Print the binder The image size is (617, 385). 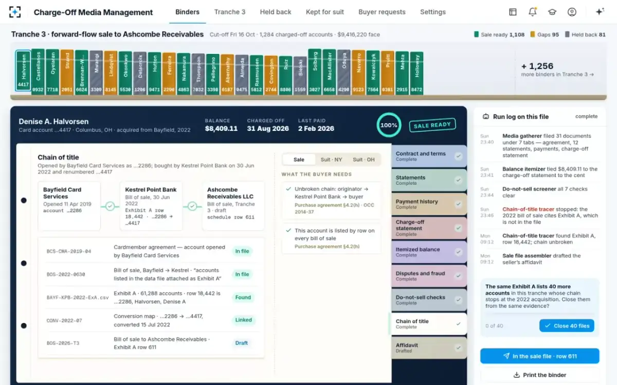540,375
